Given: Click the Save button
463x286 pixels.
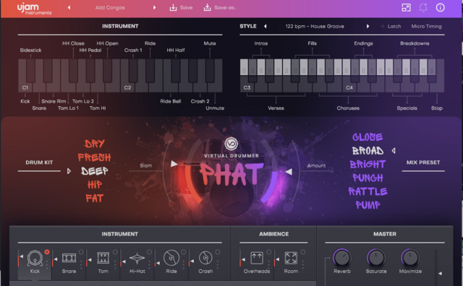Looking at the screenshot, I should [181, 8].
